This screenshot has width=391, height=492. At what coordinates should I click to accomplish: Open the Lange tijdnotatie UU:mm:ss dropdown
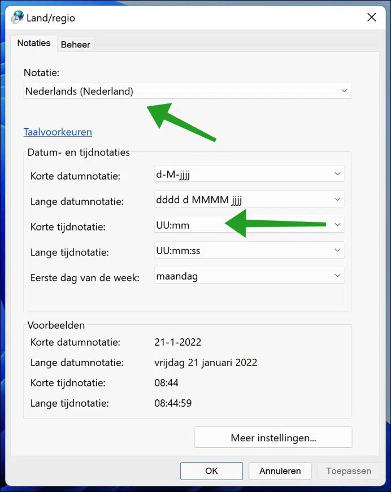[249, 250]
